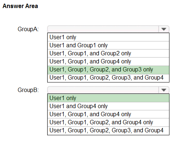This screenshot has width=183, height=147.
Task: Select "User1, Group1, Group2, and Group4 only"
Action: [x=108, y=122]
